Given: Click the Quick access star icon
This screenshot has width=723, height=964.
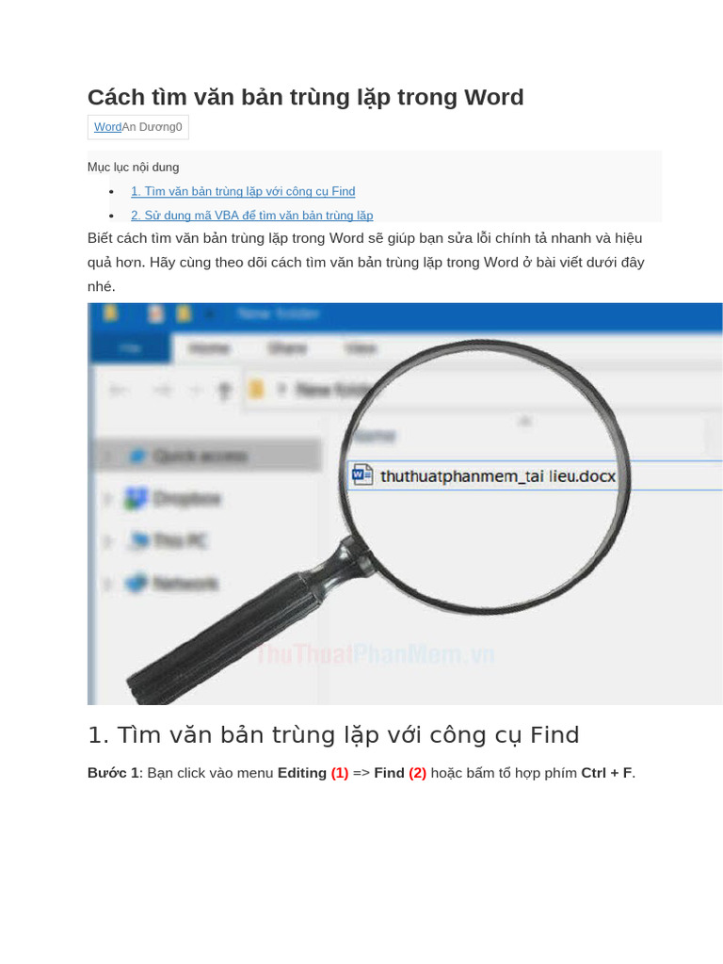Looking at the screenshot, I should (137, 456).
